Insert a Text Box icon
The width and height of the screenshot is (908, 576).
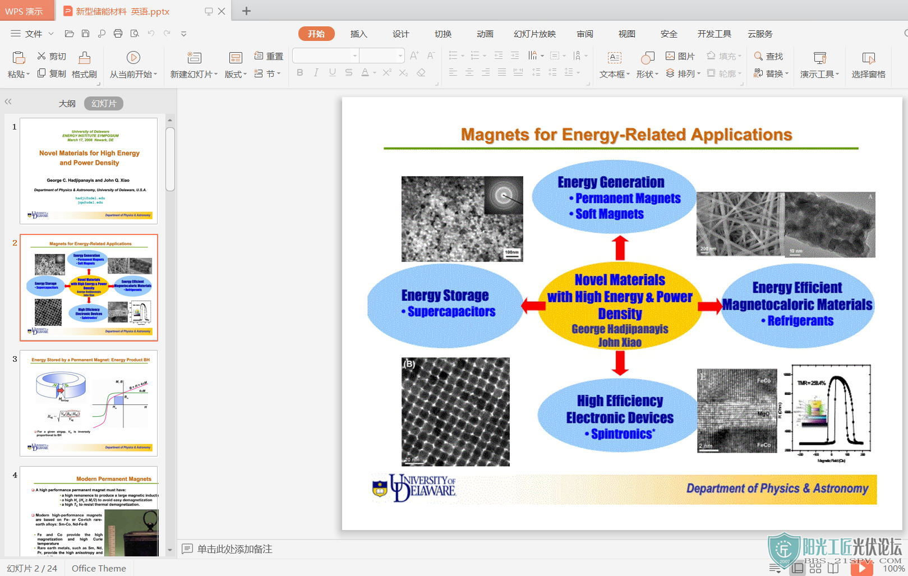[x=615, y=58]
